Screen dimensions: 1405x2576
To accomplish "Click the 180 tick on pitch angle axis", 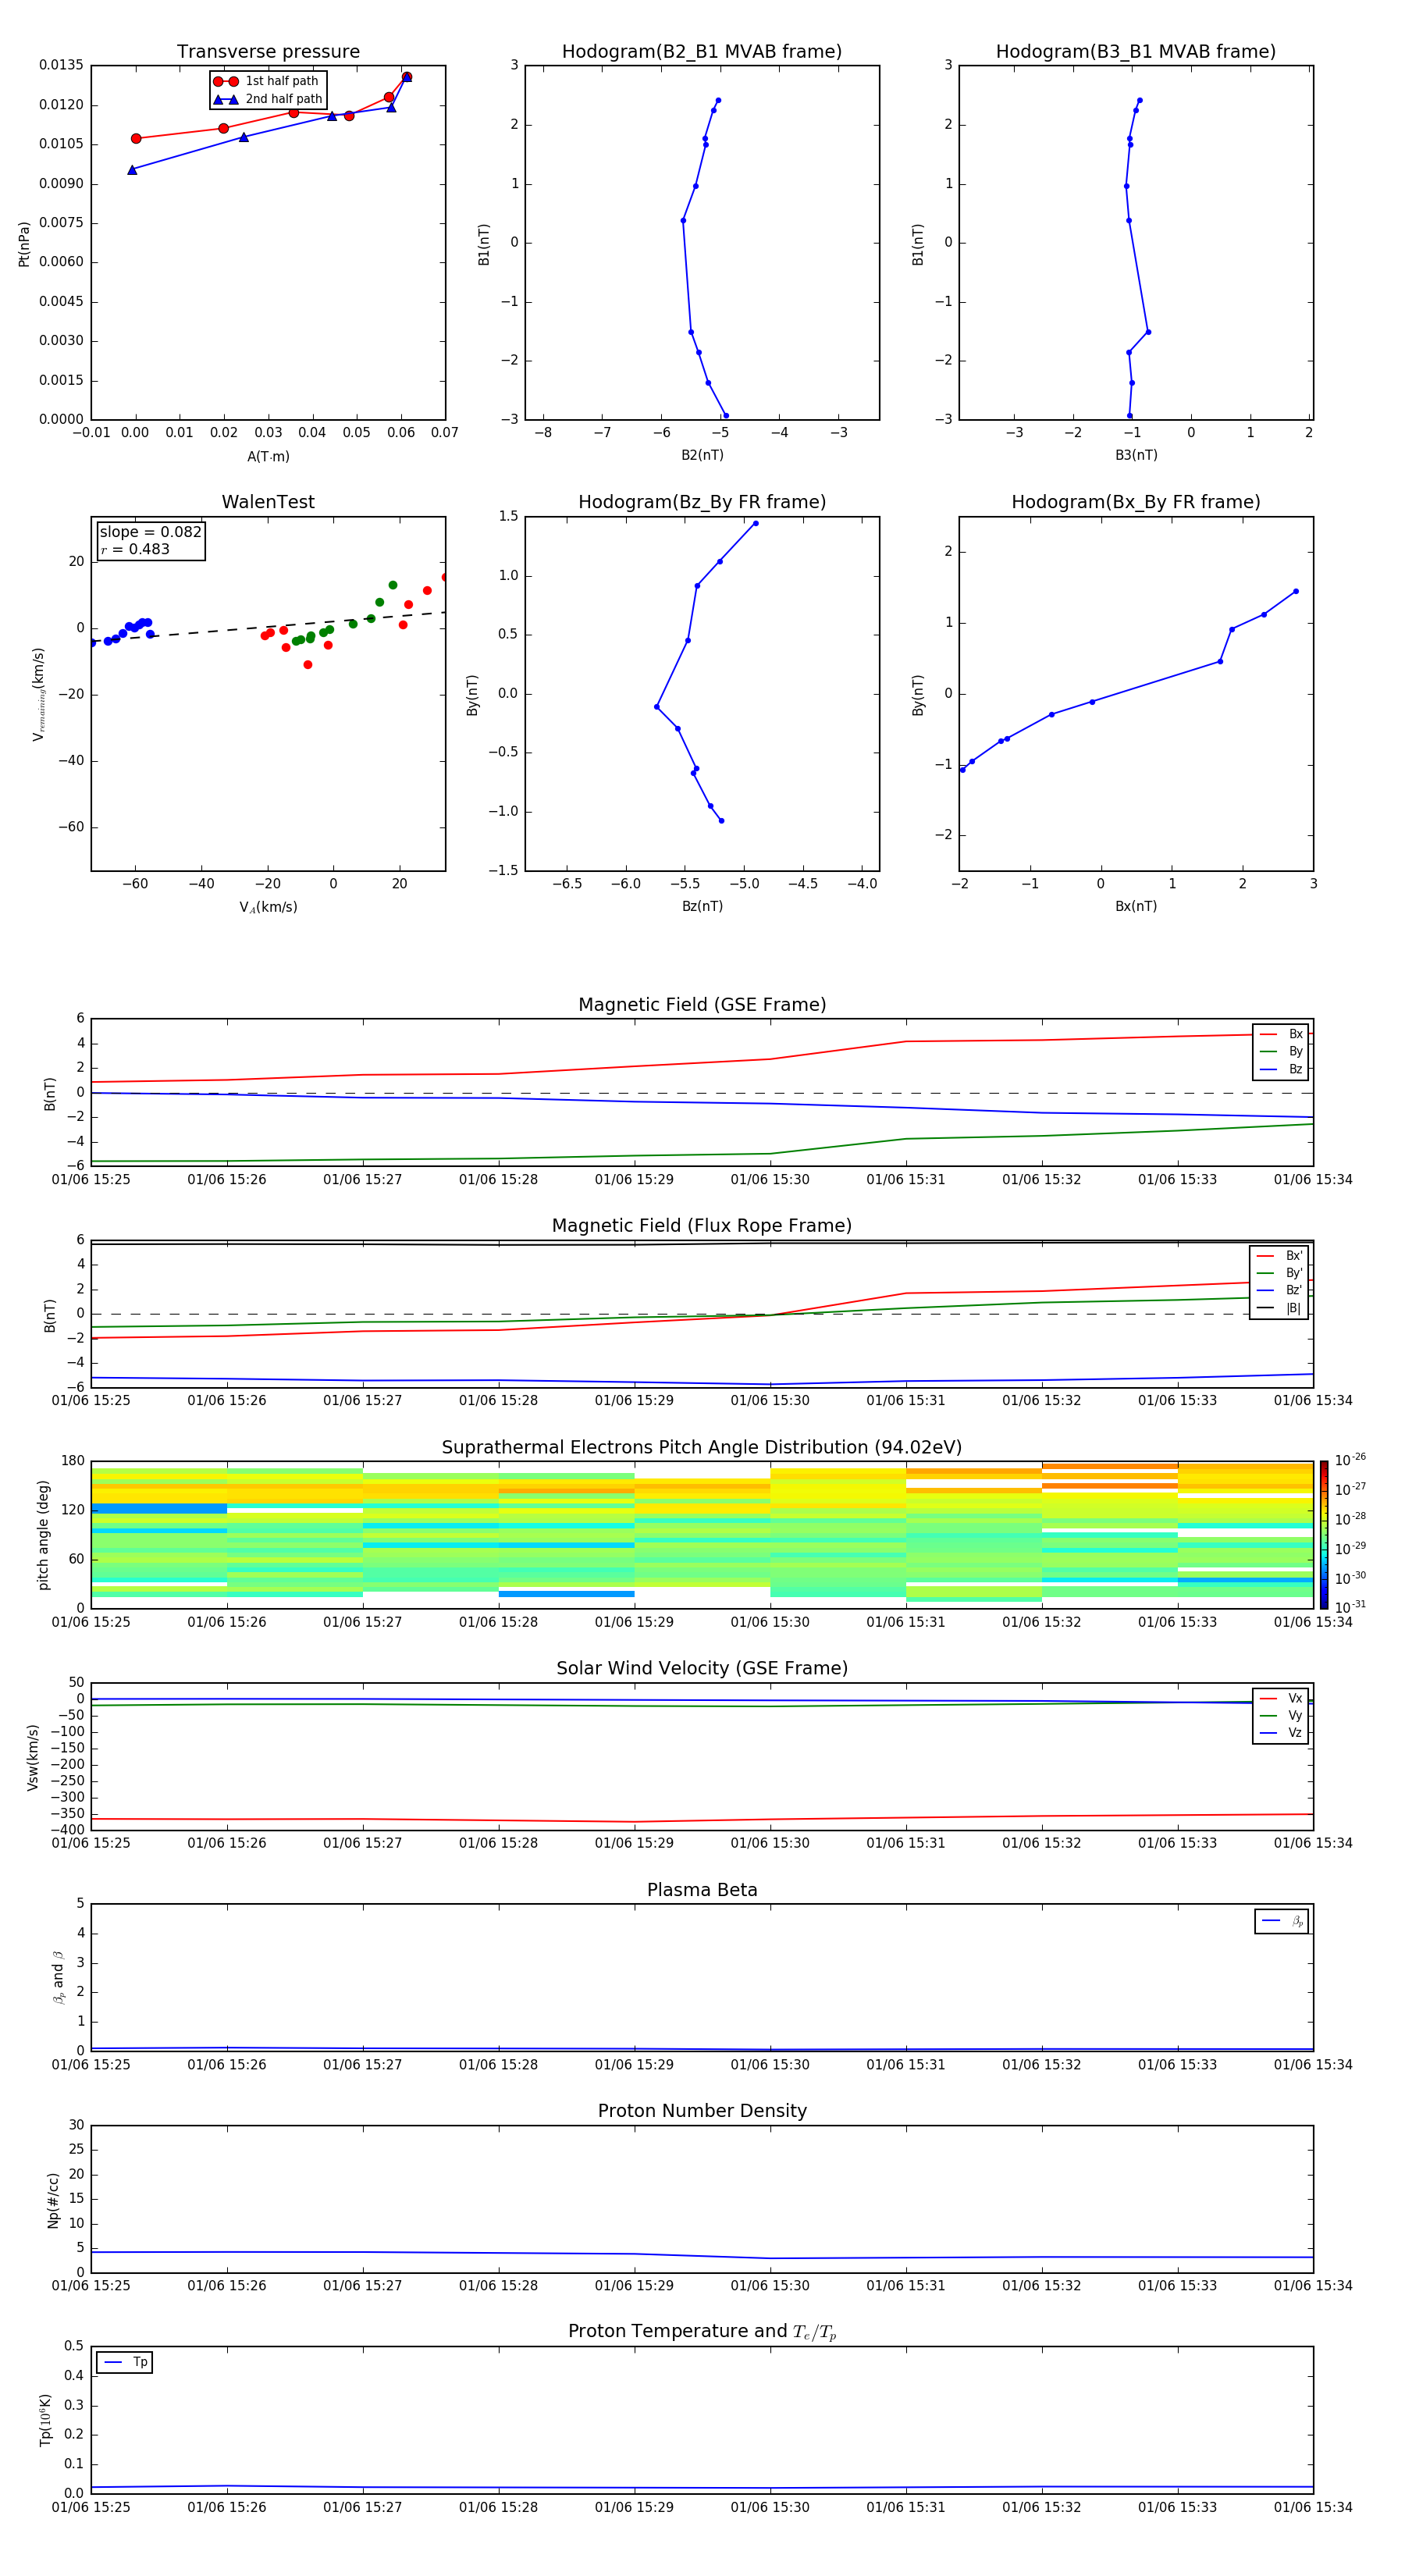I will point(73,1461).
